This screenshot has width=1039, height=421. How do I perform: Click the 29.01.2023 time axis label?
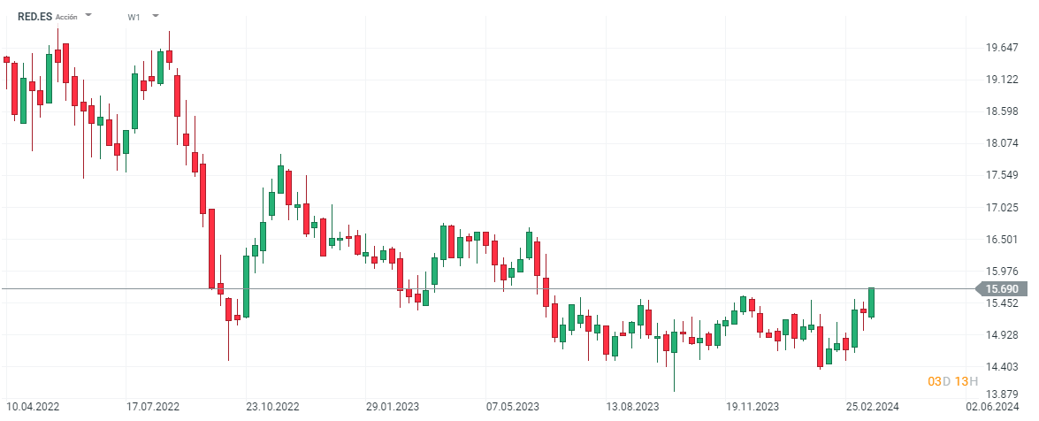click(x=393, y=407)
